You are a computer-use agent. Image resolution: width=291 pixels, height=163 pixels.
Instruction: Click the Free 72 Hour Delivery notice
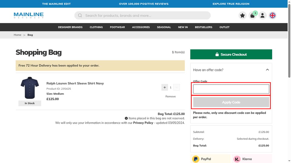tap(100, 66)
